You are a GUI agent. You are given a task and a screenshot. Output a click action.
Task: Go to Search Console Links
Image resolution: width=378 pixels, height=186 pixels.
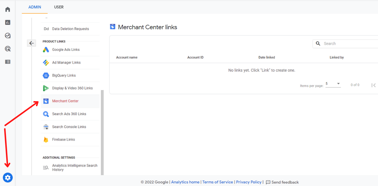tap(69, 127)
